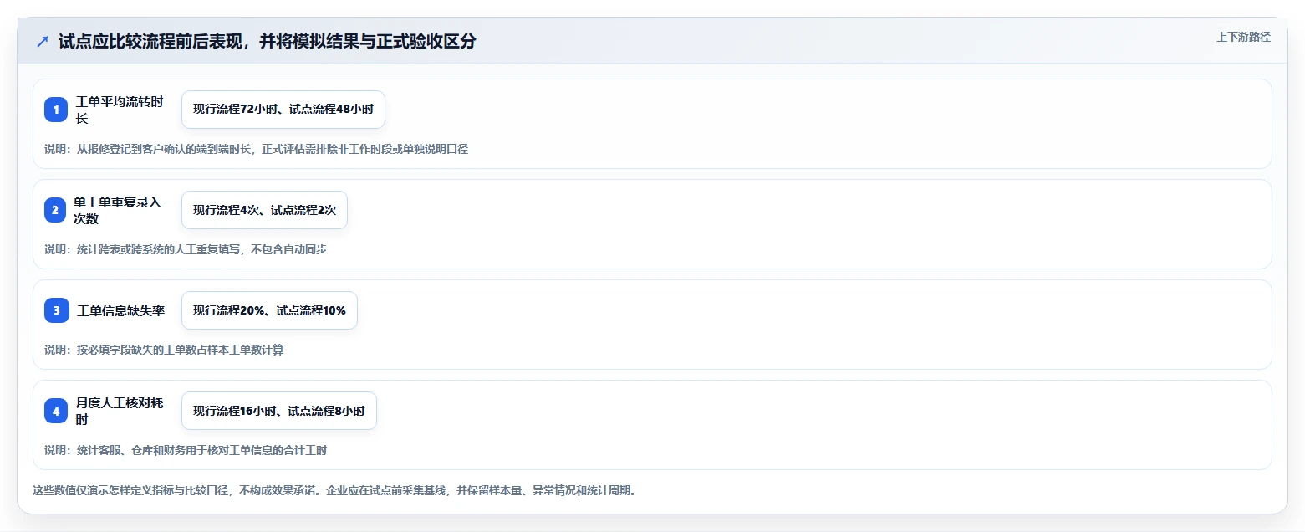1305x532 pixels.
Task: Click the note 统计跨表或跨系统的人工重复填写
Action: 160,249
